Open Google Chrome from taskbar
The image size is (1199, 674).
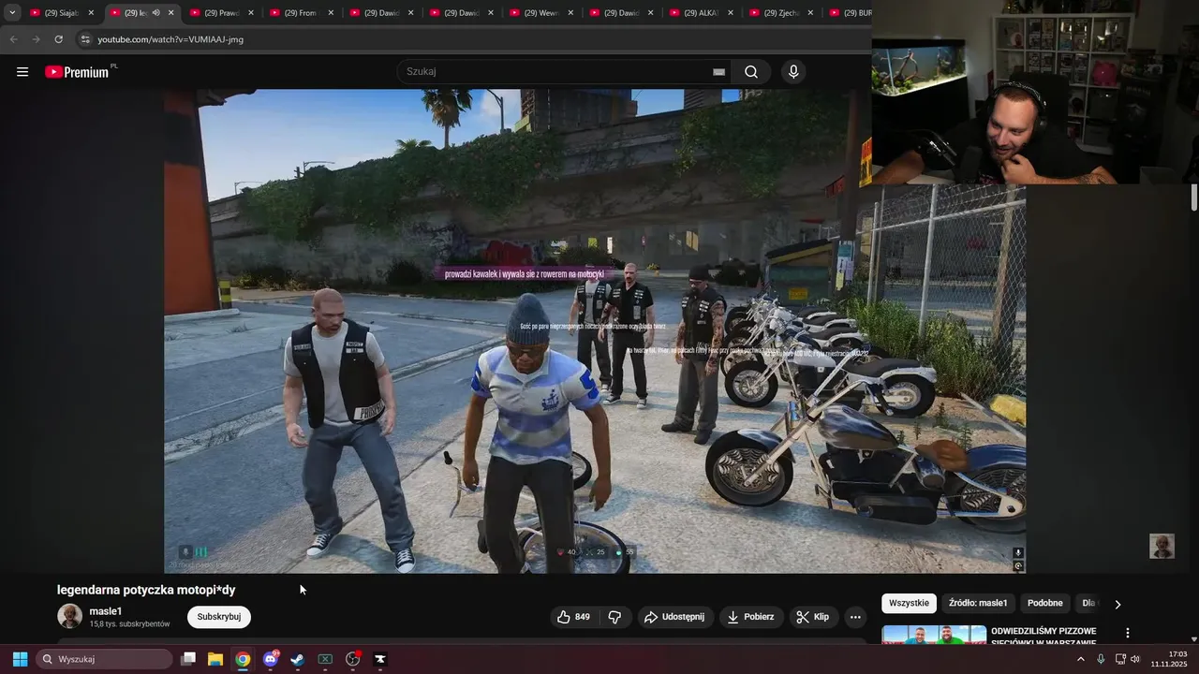pos(243,659)
